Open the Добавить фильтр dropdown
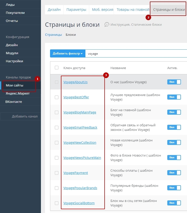187x213 pixels. pos(67,54)
